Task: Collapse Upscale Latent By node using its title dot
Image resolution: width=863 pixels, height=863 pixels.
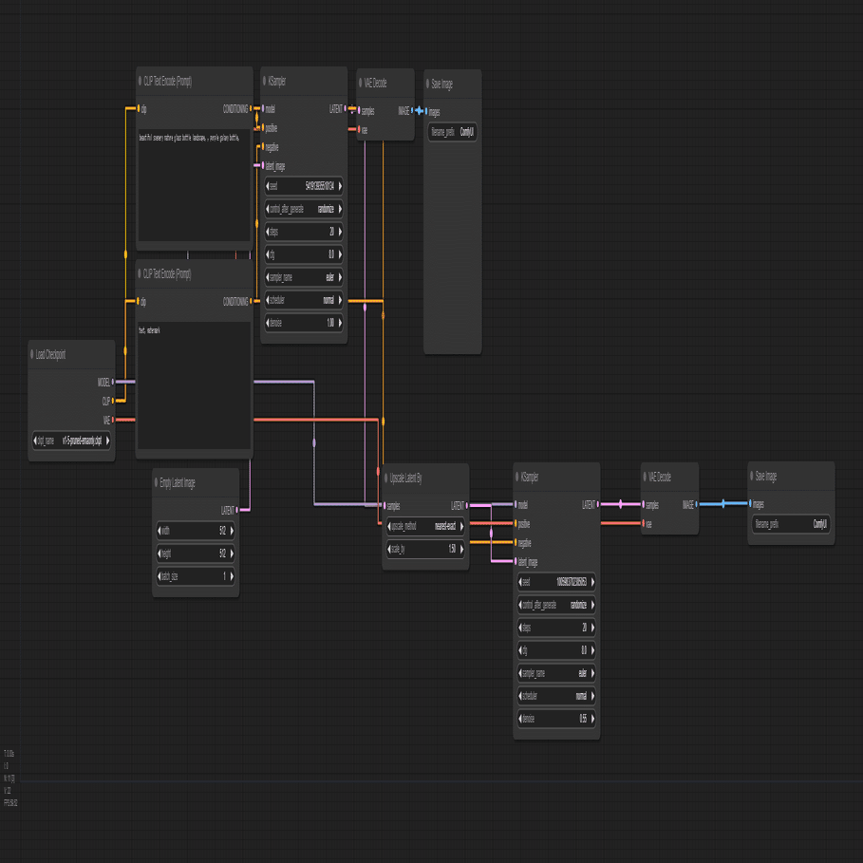Action: click(385, 478)
